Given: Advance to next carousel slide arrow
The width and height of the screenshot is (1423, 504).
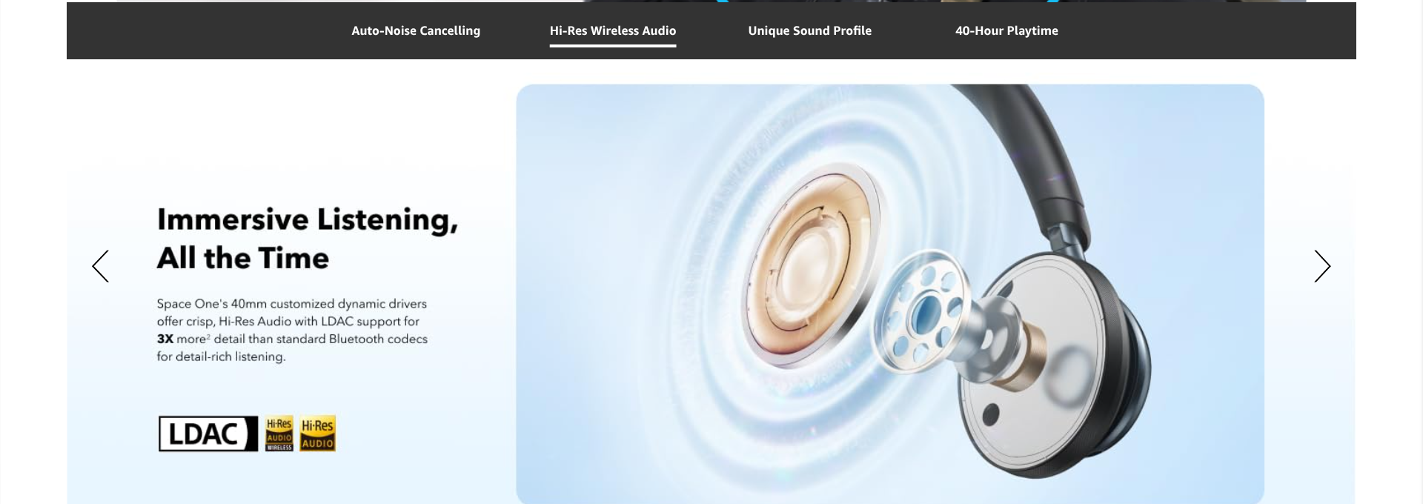Looking at the screenshot, I should click(x=1322, y=266).
